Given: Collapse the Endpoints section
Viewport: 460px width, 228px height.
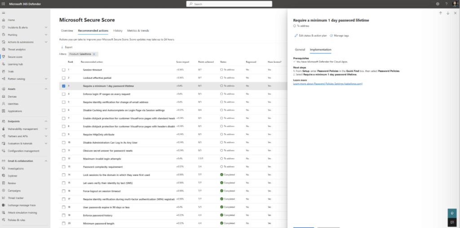Looking at the screenshot, I should click(46, 121).
